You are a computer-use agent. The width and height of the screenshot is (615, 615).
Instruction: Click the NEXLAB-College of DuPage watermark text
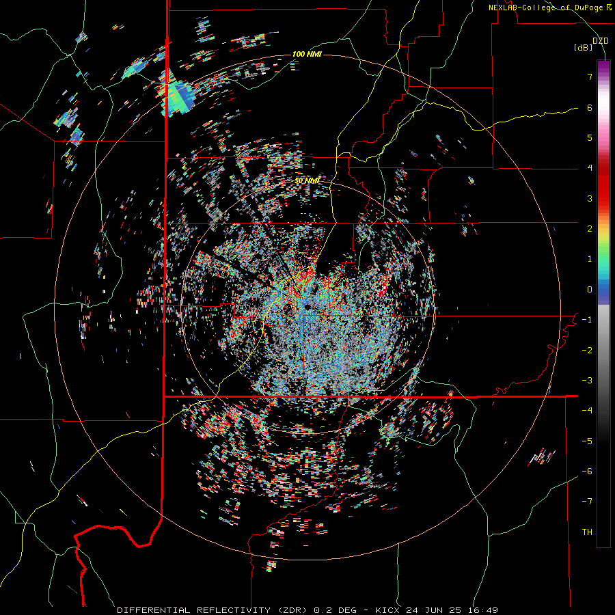[x=549, y=8]
